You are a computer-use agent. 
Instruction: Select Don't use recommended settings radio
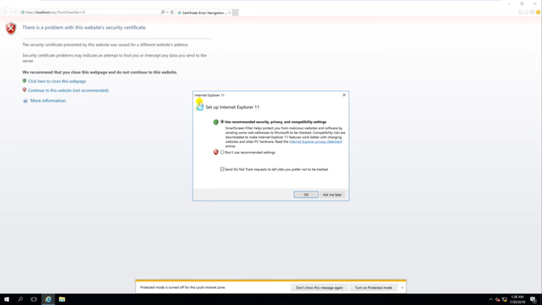point(222,152)
